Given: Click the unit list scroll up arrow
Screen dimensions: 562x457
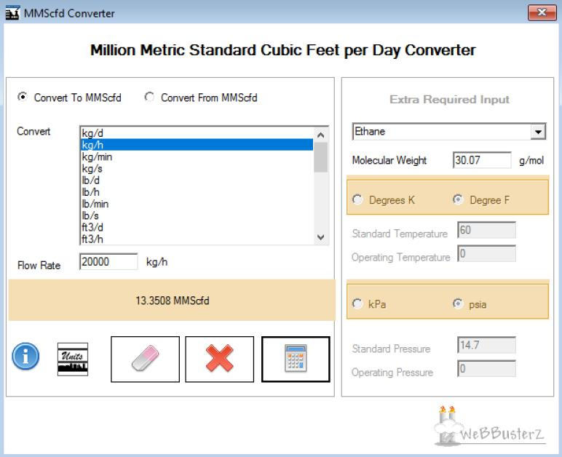Looking at the screenshot, I should point(321,135).
